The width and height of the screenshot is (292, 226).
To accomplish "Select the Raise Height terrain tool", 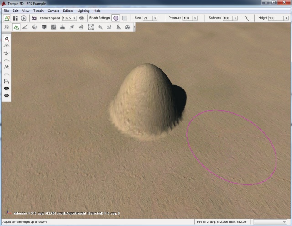I will pos(7,46).
